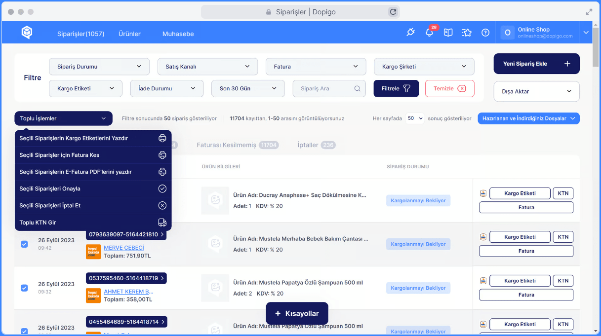Click the Yeni Sipariş Ekle button

tap(536, 64)
